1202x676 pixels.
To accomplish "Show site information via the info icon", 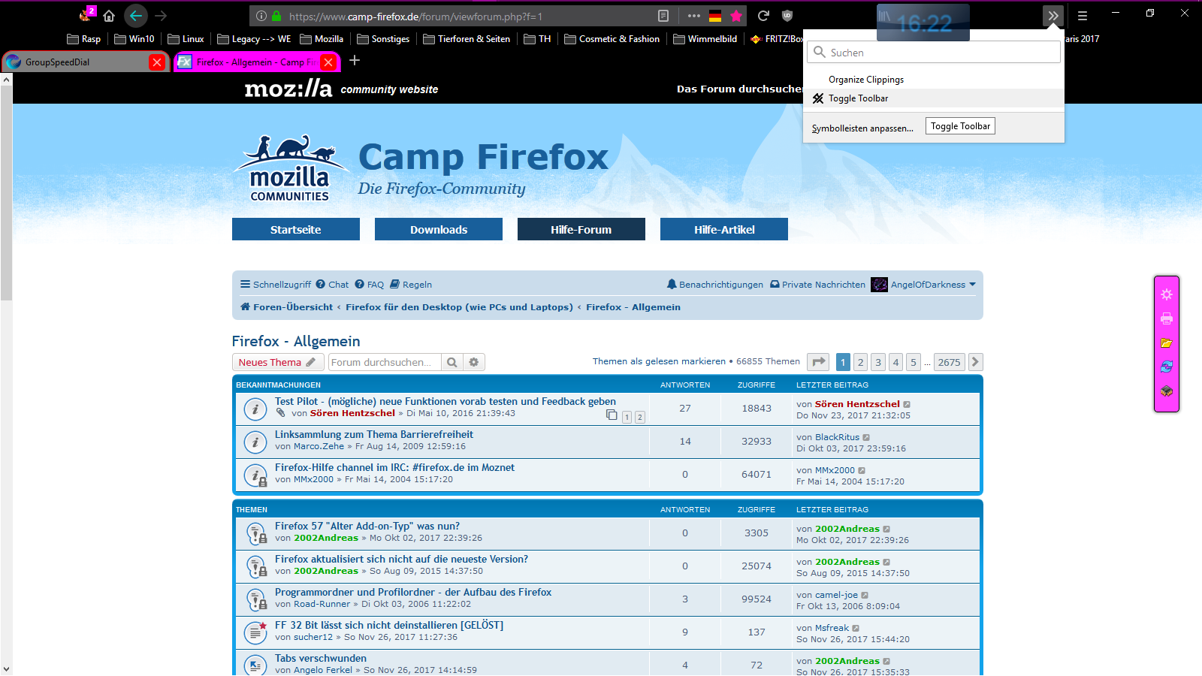I will [261, 16].
